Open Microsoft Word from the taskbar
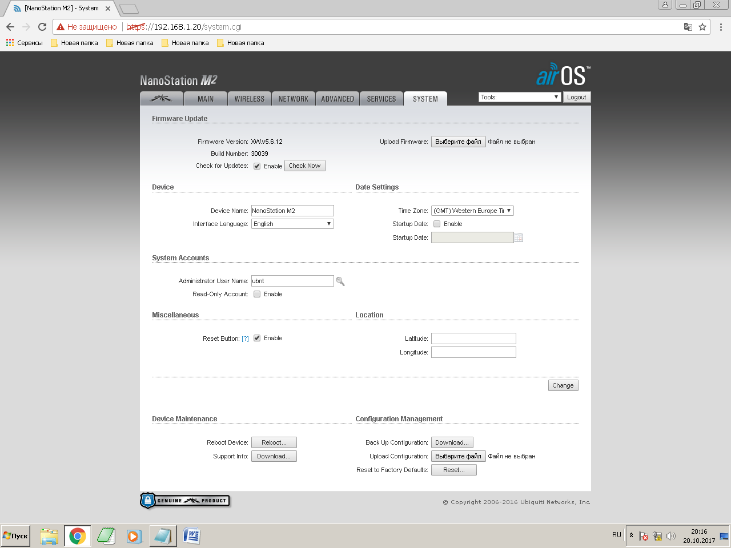731x548 pixels. pyautogui.click(x=191, y=536)
